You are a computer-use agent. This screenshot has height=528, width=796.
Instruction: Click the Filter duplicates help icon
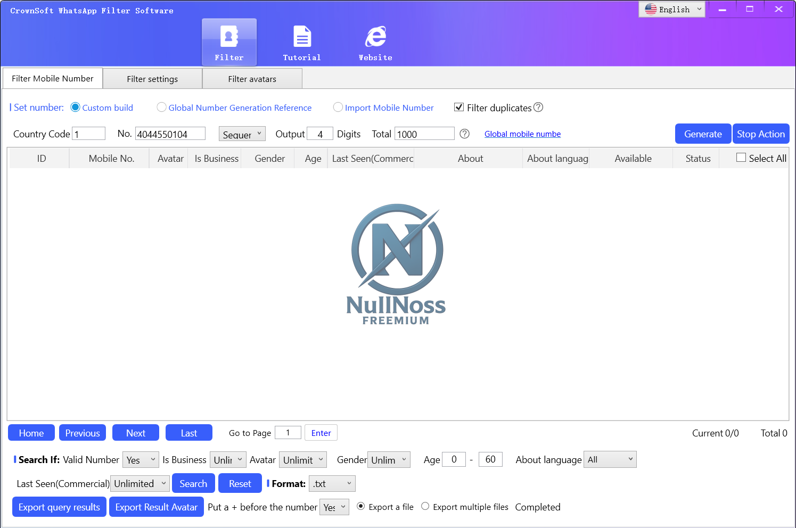tap(538, 108)
